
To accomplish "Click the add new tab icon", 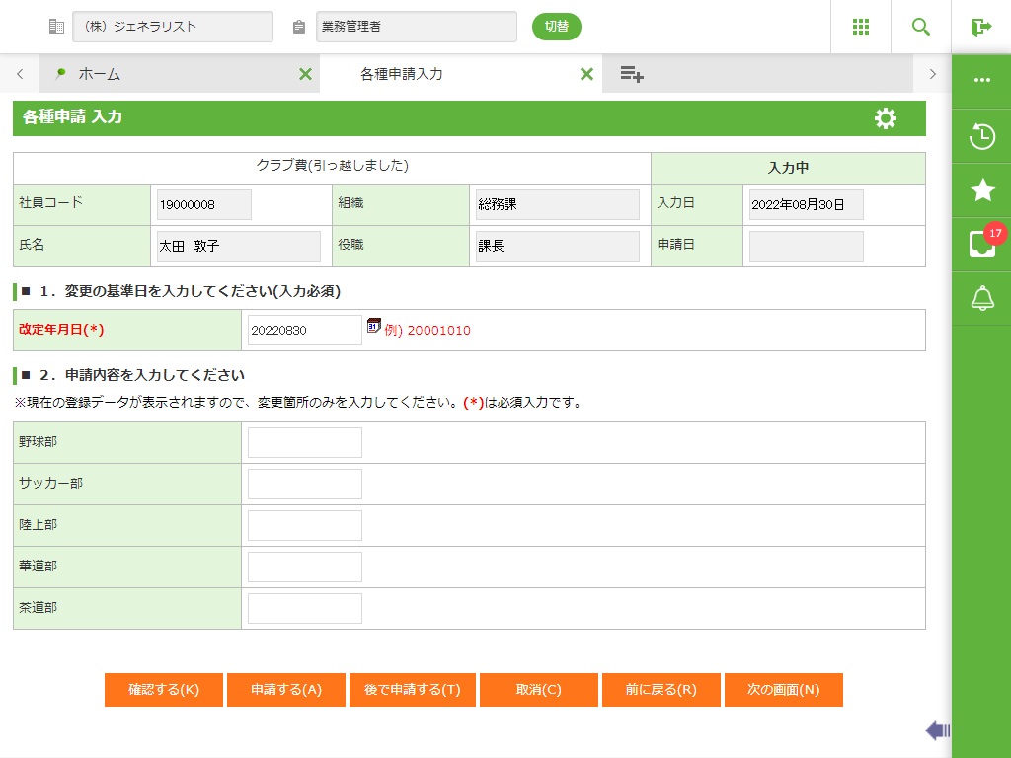I will [x=632, y=74].
